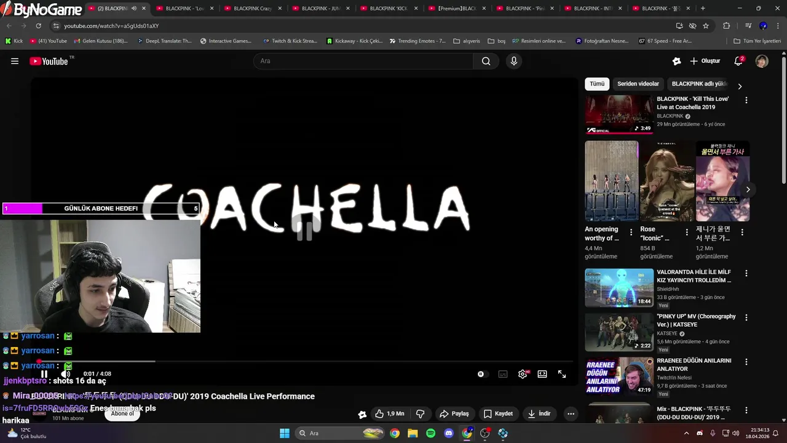
Task: Open the YouTube hamburger guide menu
Action: (15, 61)
